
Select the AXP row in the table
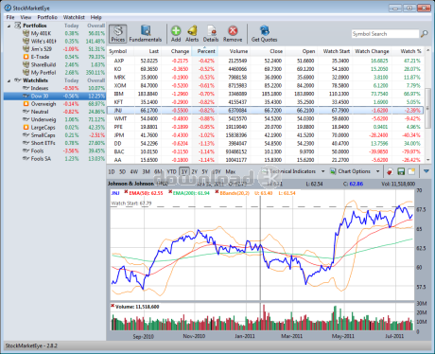pos(266,61)
